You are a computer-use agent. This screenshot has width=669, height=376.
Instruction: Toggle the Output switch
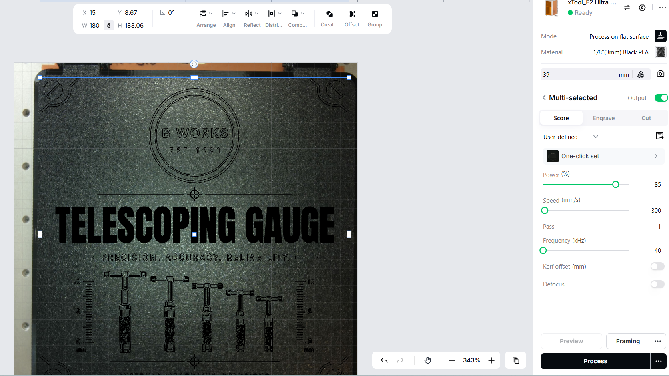(x=661, y=98)
